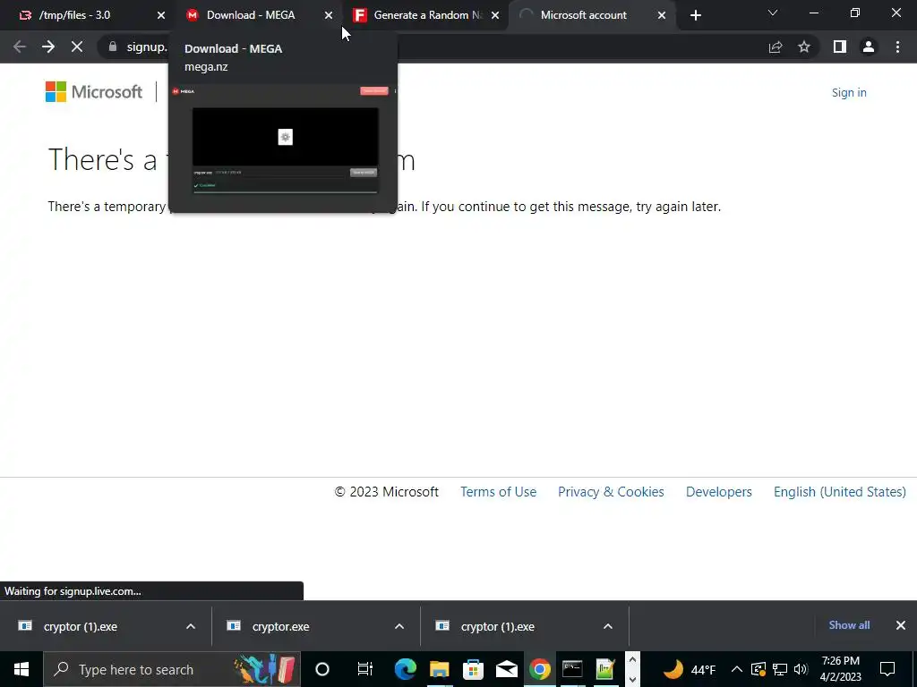View site information via the lock icon

(x=113, y=47)
